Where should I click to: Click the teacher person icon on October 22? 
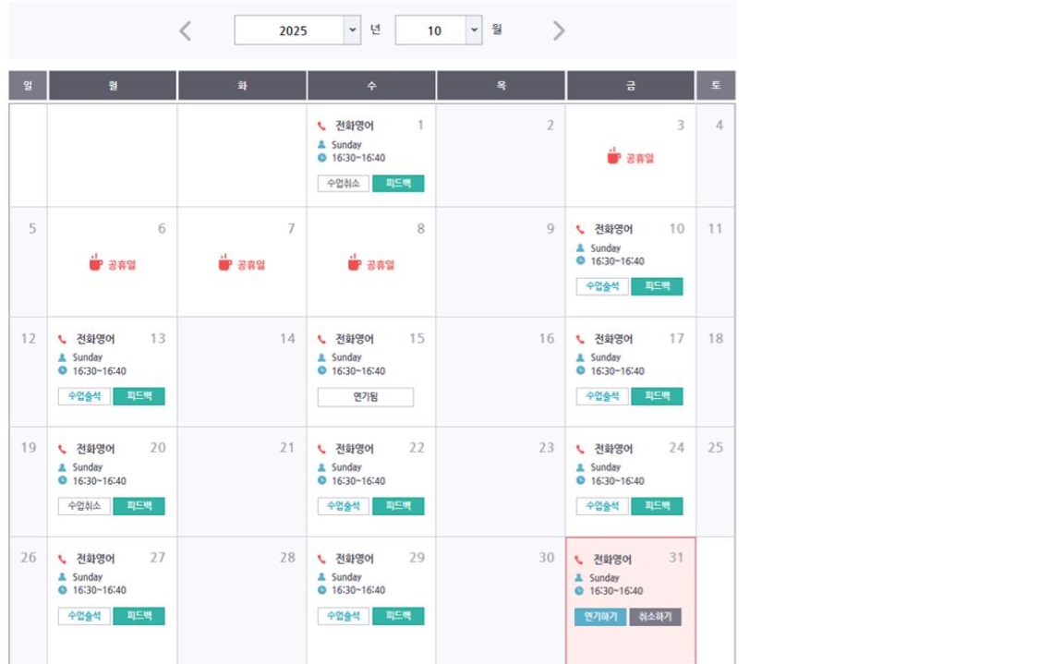[x=321, y=467]
